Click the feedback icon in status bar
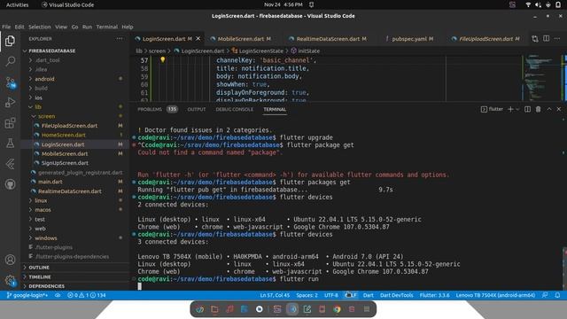The width and height of the screenshot is (567, 319). pos(545,295)
